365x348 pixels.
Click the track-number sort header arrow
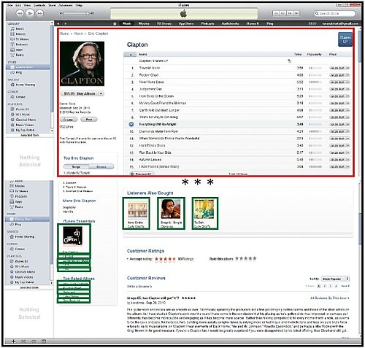(x=130, y=54)
